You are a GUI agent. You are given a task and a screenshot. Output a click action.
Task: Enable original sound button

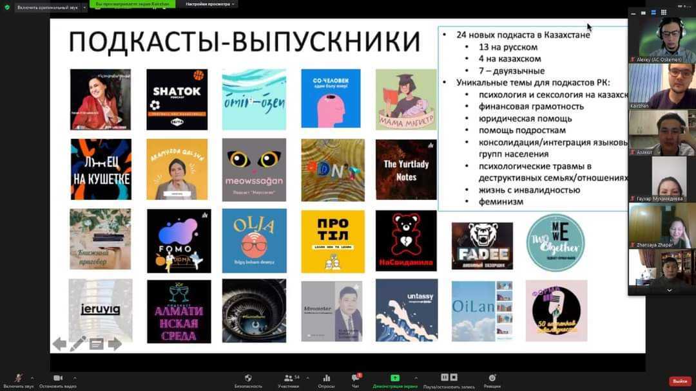click(48, 8)
